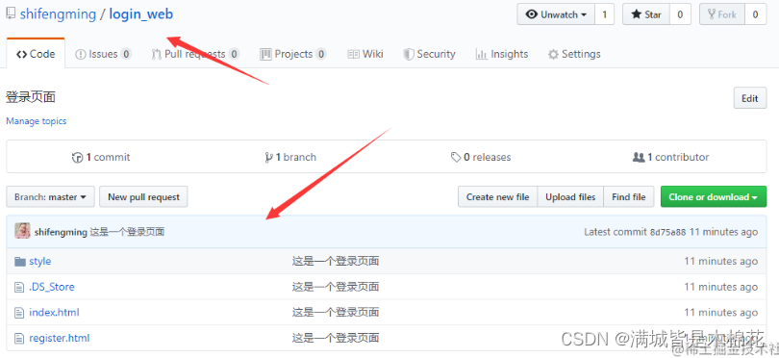Open the login_web repository link
The height and width of the screenshot is (358, 779).
point(141,13)
